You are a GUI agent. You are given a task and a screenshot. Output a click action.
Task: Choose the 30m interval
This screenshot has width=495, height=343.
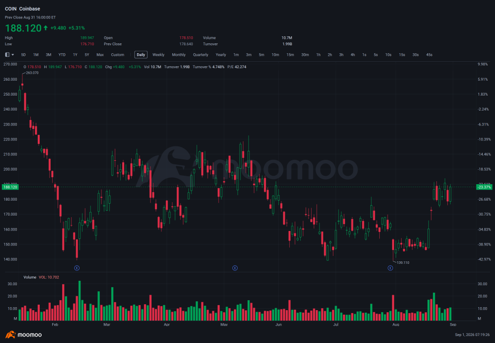point(305,55)
